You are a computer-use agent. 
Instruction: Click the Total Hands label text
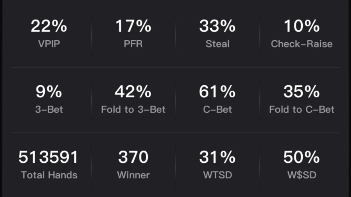49,175
